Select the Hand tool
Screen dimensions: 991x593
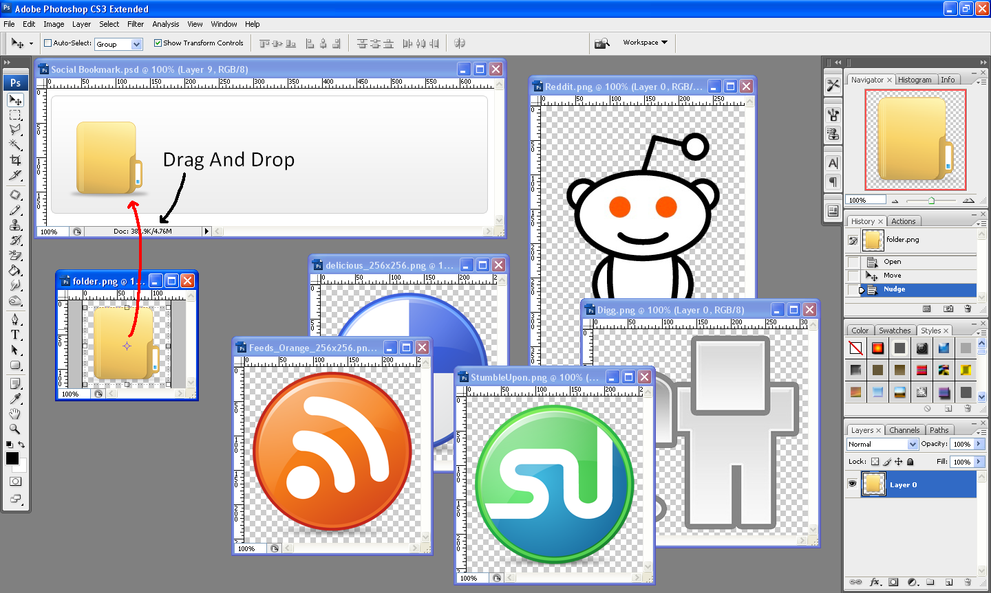coord(15,414)
